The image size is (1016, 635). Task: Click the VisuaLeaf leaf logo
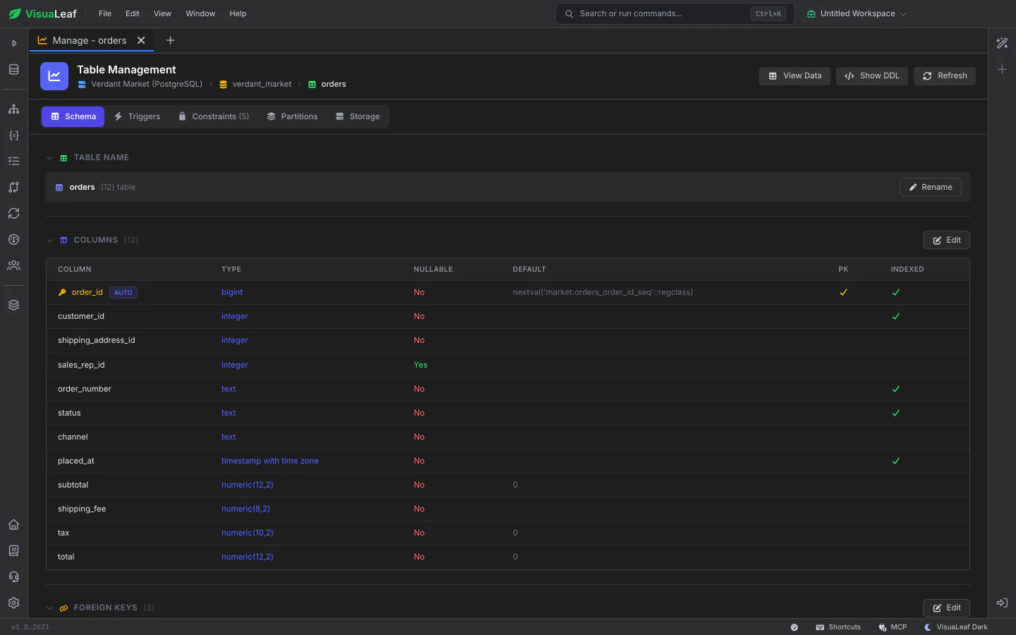(x=15, y=13)
